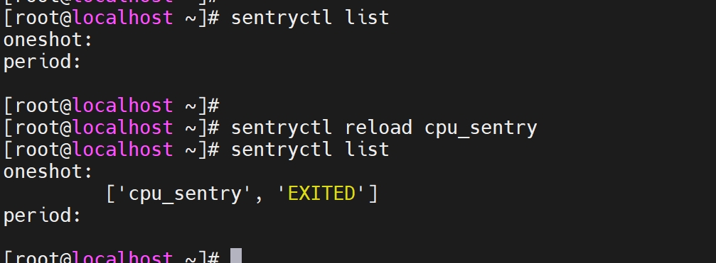716x263 pixels.
Task: Click the last 'period:' output label
Action: click(x=43, y=216)
